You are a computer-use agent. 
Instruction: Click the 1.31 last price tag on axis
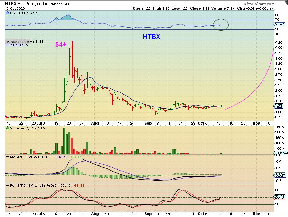pyautogui.click(x=278, y=105)
